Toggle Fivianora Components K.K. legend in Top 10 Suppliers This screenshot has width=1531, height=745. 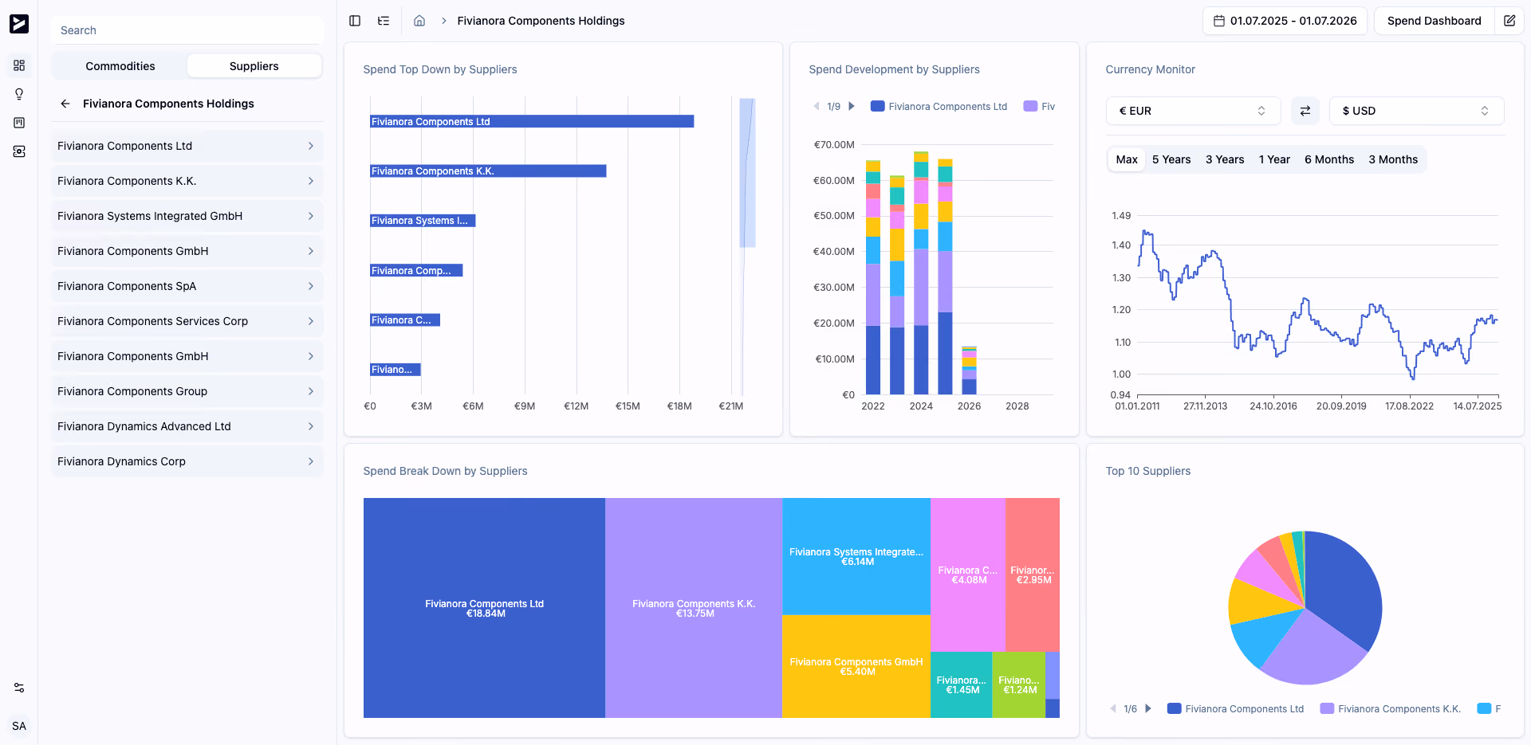click(x=1391, y=708)
